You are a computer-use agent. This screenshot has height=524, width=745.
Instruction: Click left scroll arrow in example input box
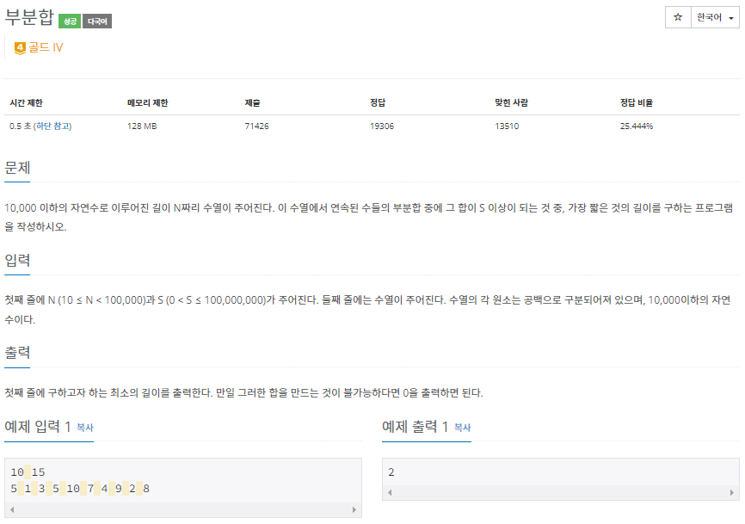[12, 509]
